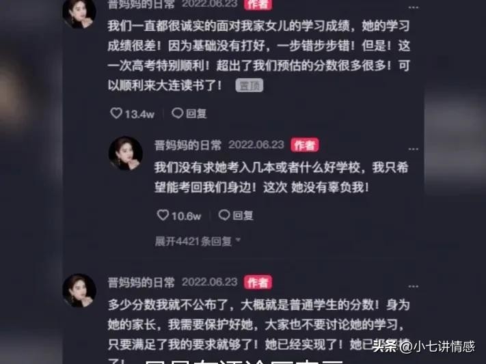Open 晋妈妈的日常 username on third comment
Viewport: 486px width, 364px height.
click(x=141, y=283)
